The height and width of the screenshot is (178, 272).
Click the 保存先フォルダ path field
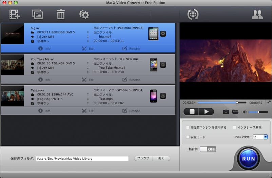(x=82, y=158)
